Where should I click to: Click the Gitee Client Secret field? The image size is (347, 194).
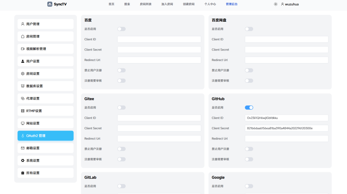[159, 128]
